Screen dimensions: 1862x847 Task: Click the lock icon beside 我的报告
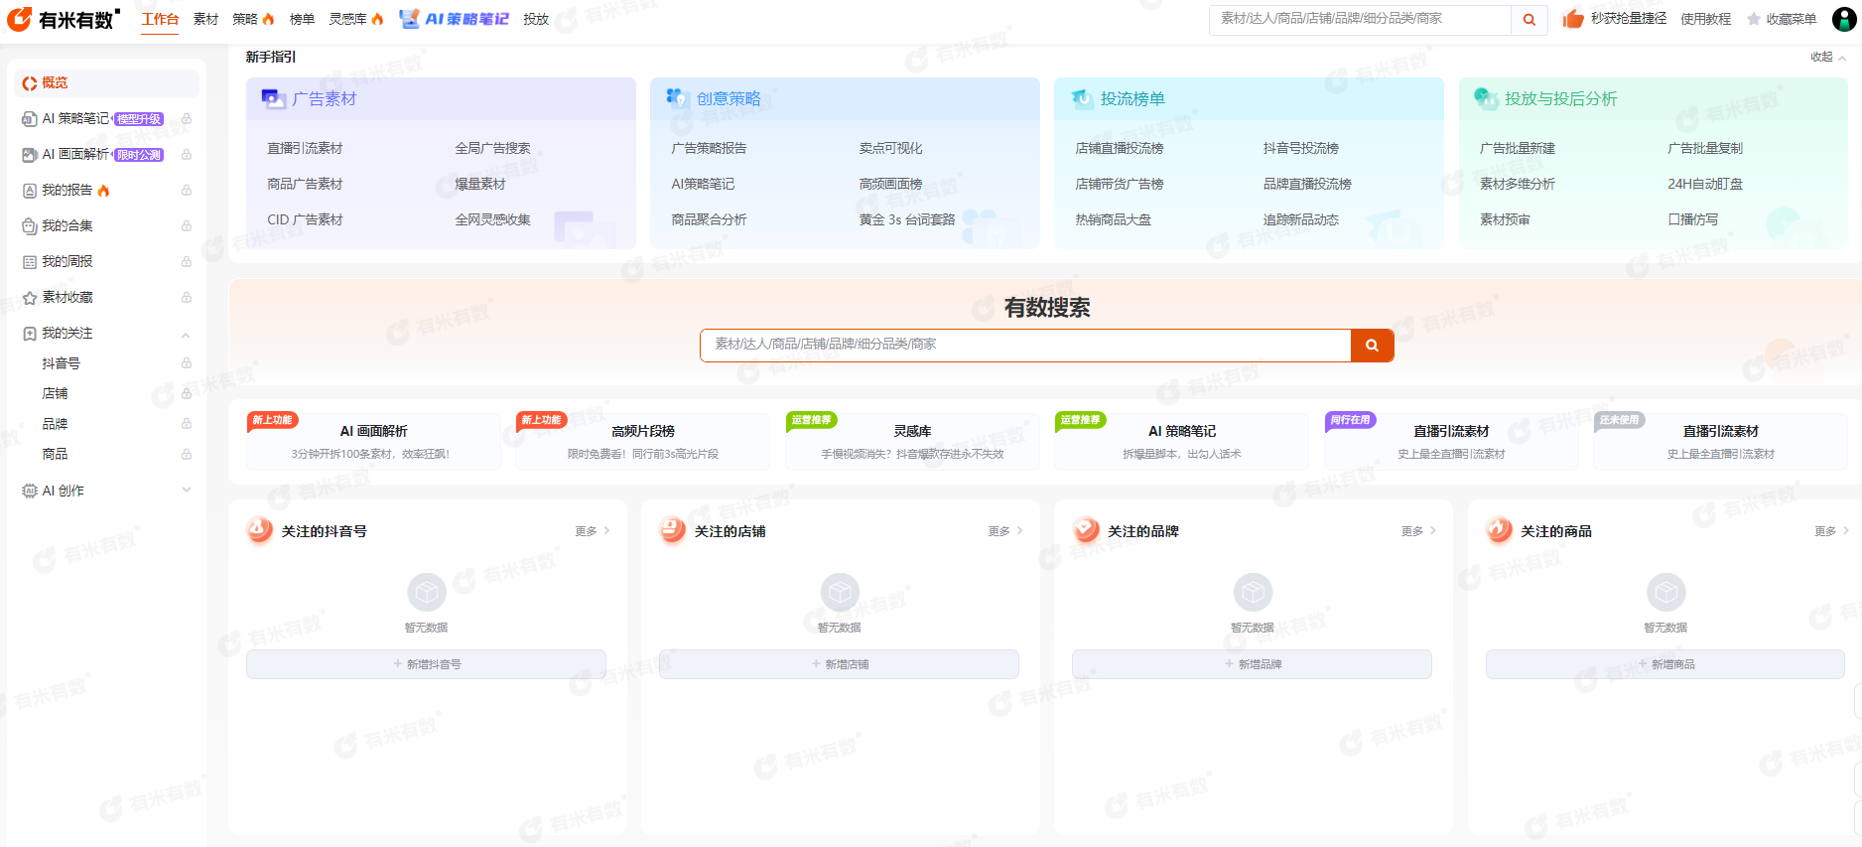[x=187, y=191]
